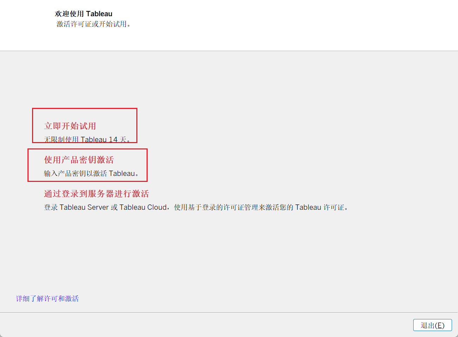Click the 登录 Tableau Server 或 Tableau Cloud description
This screenshot has height=337, width=458.
tap(196, 207)
